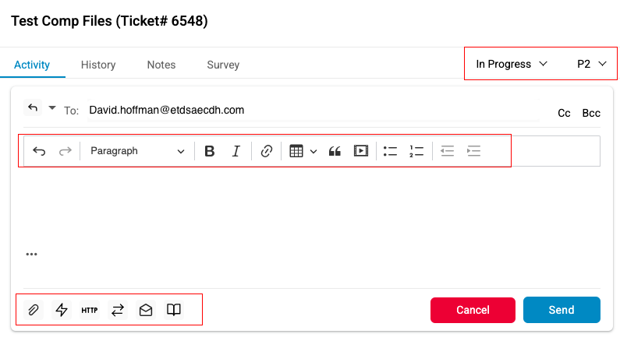
Task: Open the Survey tab
Action: 223,65
